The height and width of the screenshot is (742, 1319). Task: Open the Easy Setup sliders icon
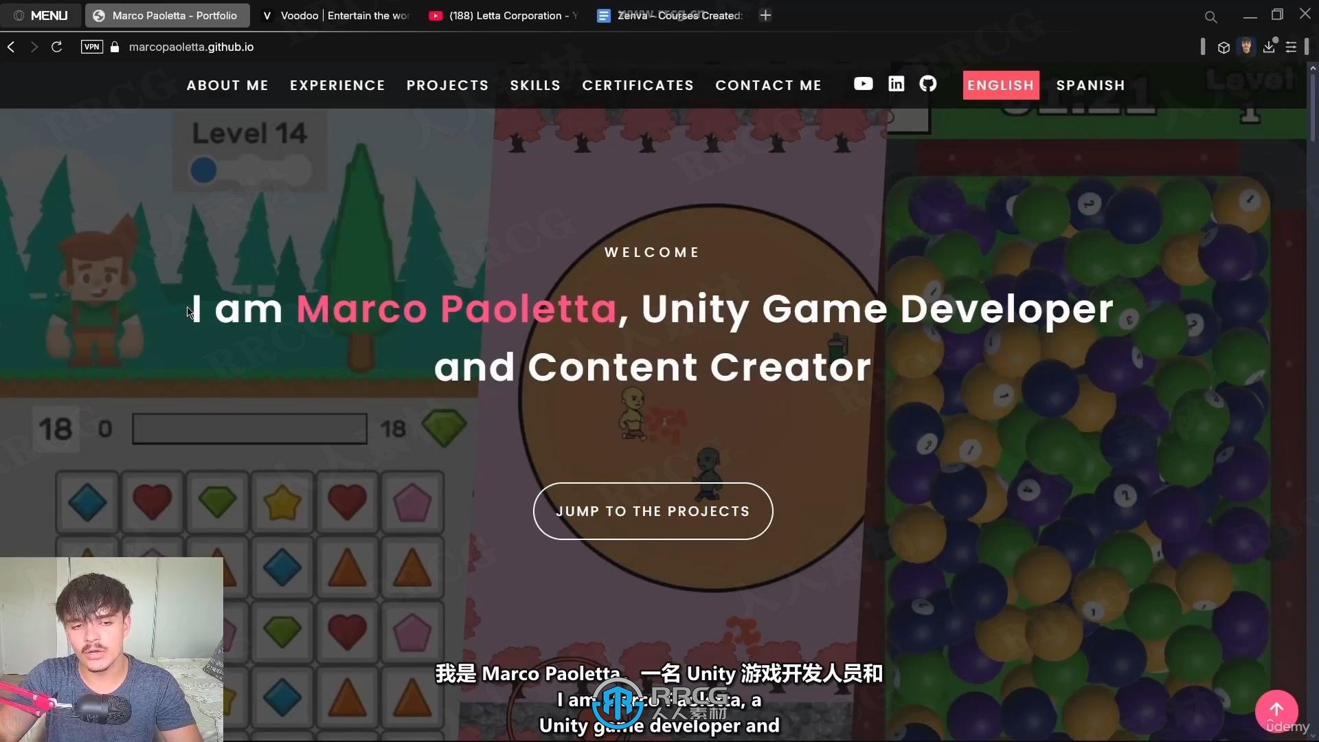click(x=1292, y=47)
